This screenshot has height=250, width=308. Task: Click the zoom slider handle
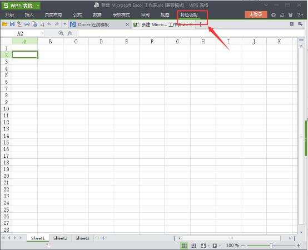pyautogui.click(x=271, y=246)
